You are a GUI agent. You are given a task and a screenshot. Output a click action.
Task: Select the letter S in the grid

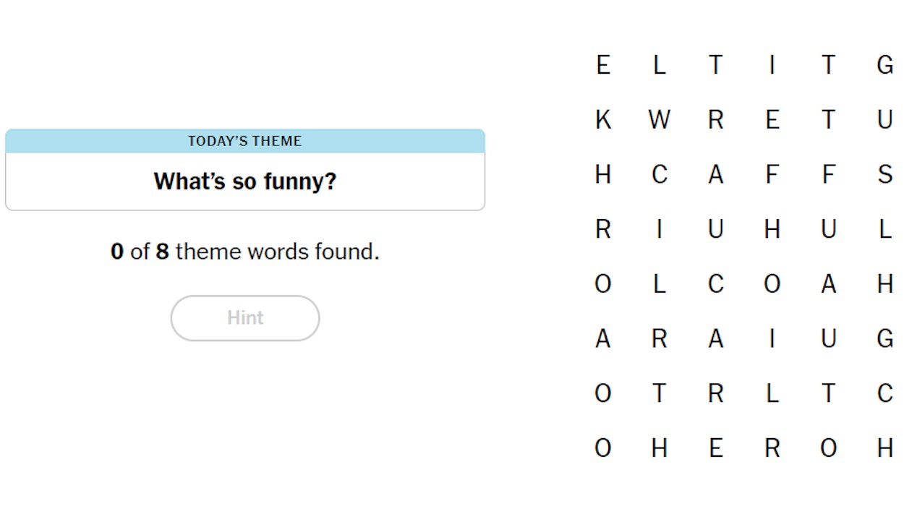(x=885, y=174)
